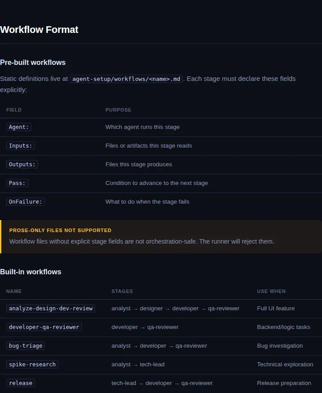
Task: Select the release workflow name
Action: coord(20,383)
